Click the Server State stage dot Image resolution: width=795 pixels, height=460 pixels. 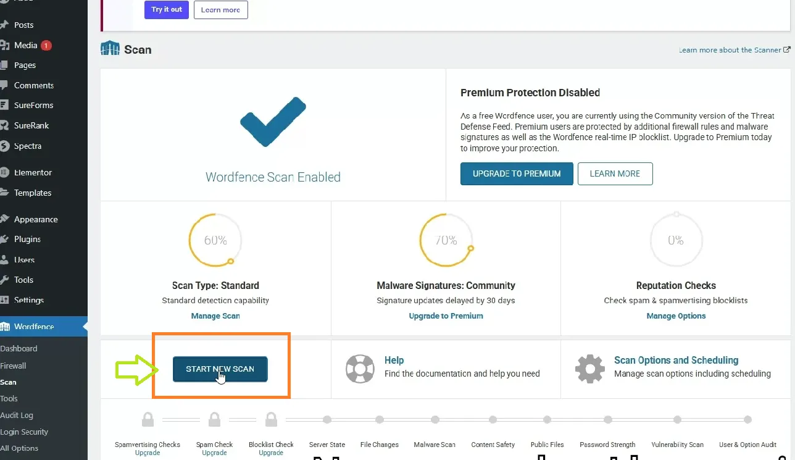click(327, 420)
